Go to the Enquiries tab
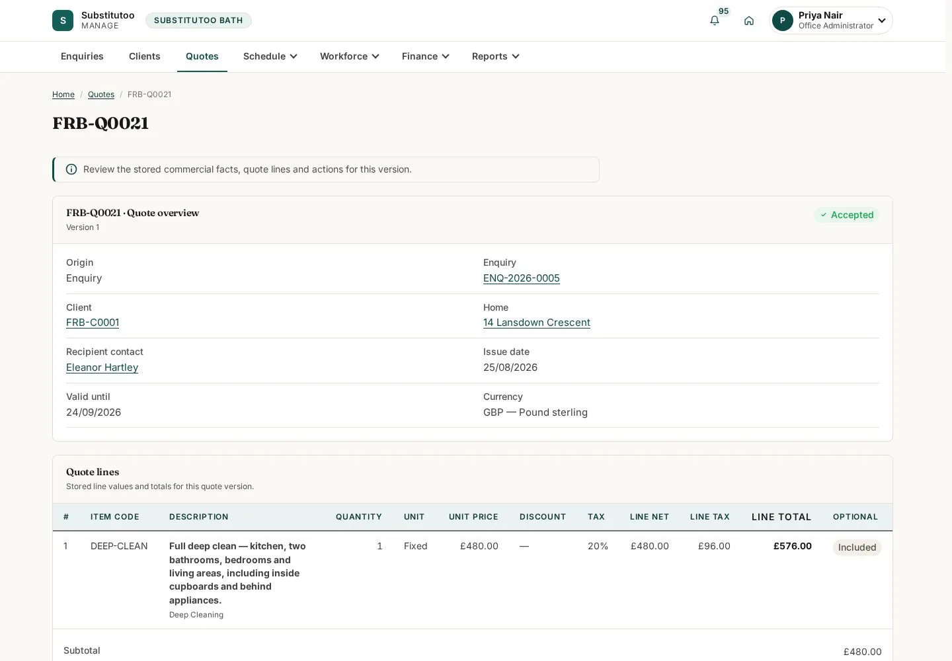 pyautogui.click(x=82, y=56)
